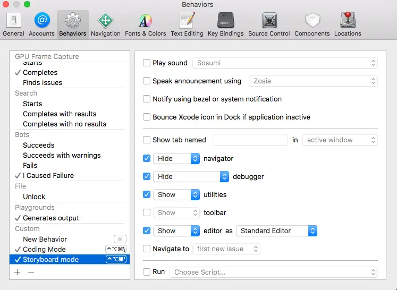Open the utilities Show dropdown
The height and width of the screenshot is (290, 397).
(x=176, y=194)
